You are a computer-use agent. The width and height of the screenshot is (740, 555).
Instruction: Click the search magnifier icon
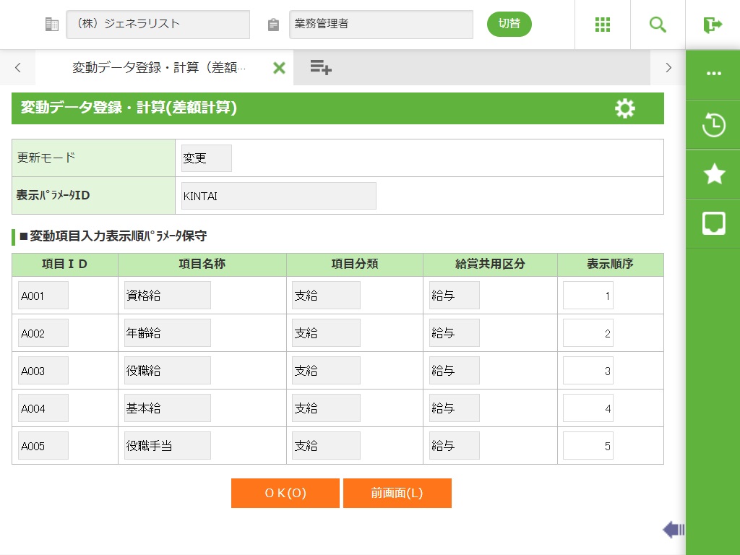[x=658, y=25]
